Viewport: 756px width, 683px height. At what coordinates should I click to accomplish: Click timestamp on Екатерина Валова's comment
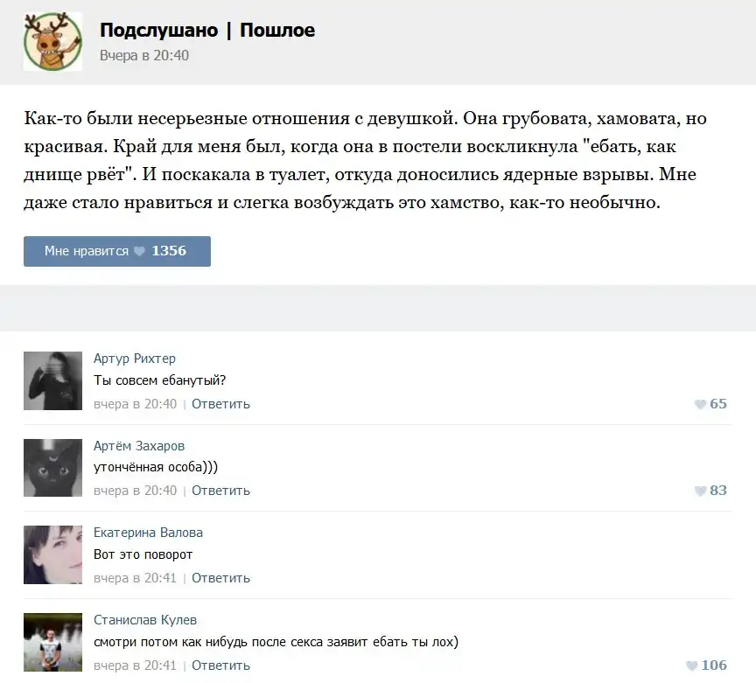pyautogui.click(x=135, y=578)
